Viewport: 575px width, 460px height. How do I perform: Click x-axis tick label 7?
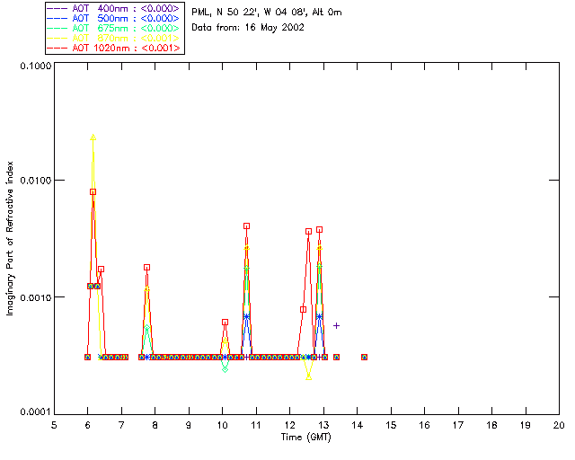pos(121,426)
